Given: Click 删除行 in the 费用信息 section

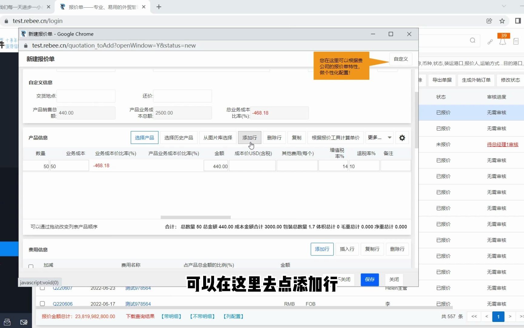Looking at the screenshot, I should tap(397, 249).
